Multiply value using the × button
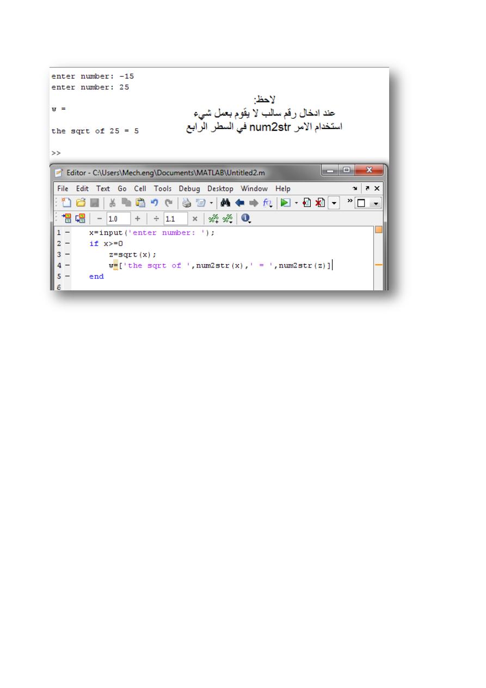 195,218
